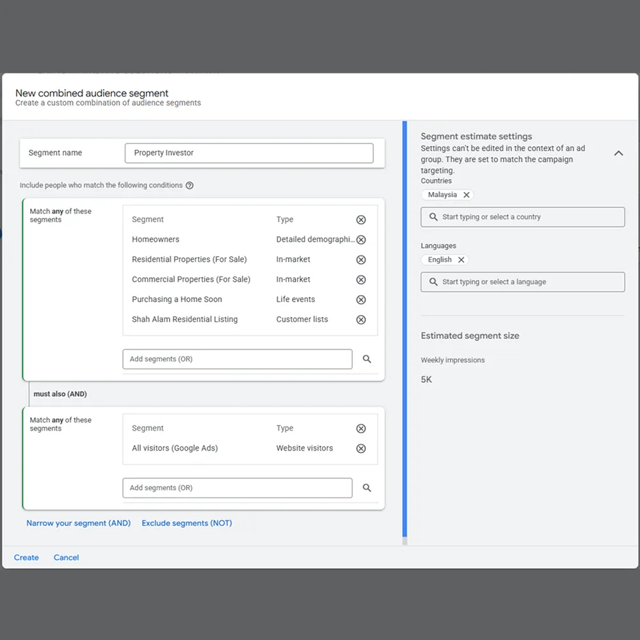Remove entire first segment group via header X
This screenshot has height=640, width=640.
point(361,220)
